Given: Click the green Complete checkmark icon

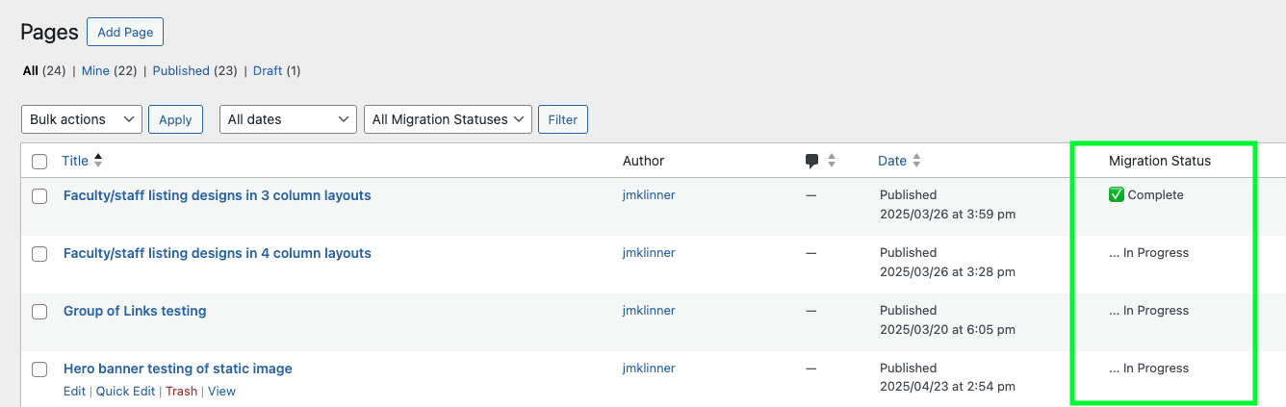Looking at the screenshot, I should pos(1117,195).
